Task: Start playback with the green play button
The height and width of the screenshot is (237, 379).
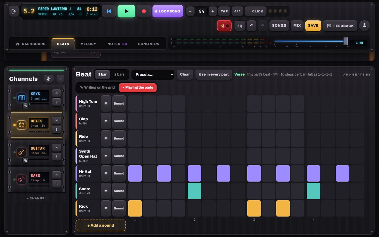Action: pos(126,11)
